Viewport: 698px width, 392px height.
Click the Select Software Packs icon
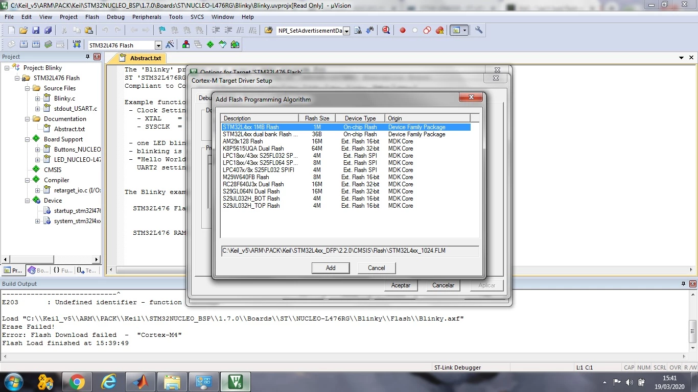coord(223,45)
